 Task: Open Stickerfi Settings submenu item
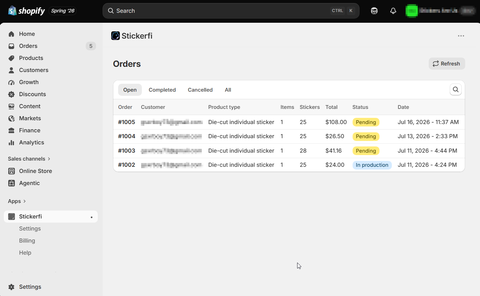(x=30, y=228)
